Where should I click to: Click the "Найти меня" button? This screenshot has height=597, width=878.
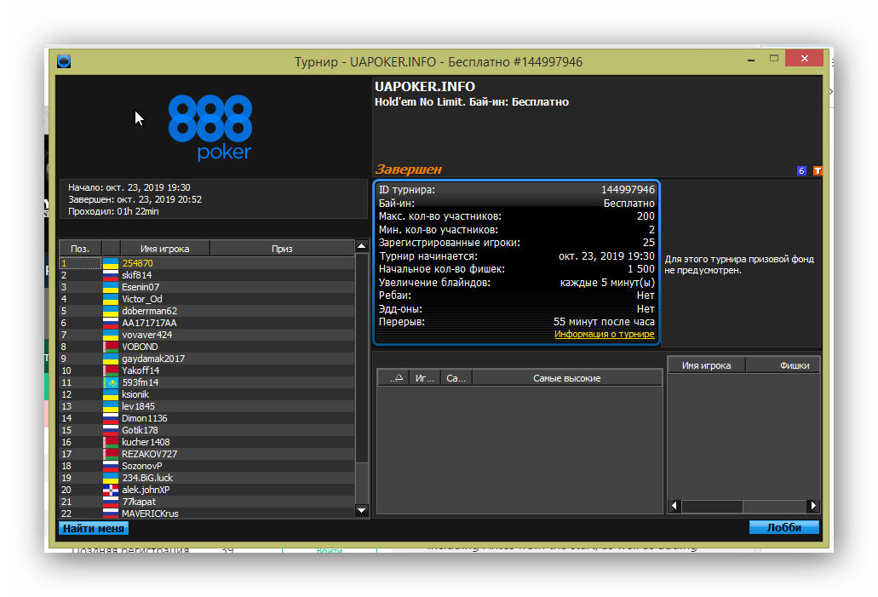[94, 528]
